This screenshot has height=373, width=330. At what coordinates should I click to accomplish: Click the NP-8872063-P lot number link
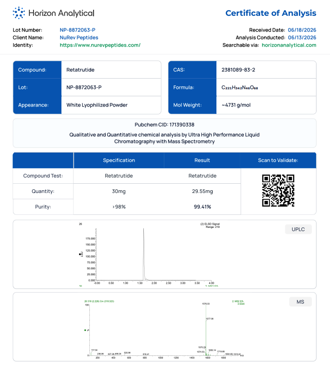click(77, 30)
